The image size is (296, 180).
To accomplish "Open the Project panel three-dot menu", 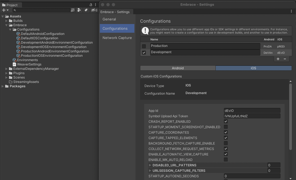I will (x=95, y=5).
